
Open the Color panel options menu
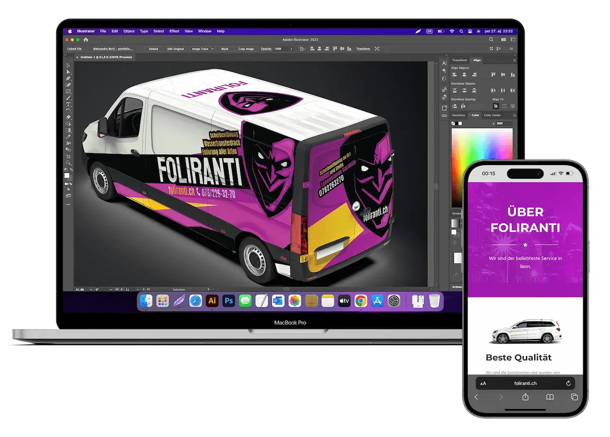tap(514, 115)
